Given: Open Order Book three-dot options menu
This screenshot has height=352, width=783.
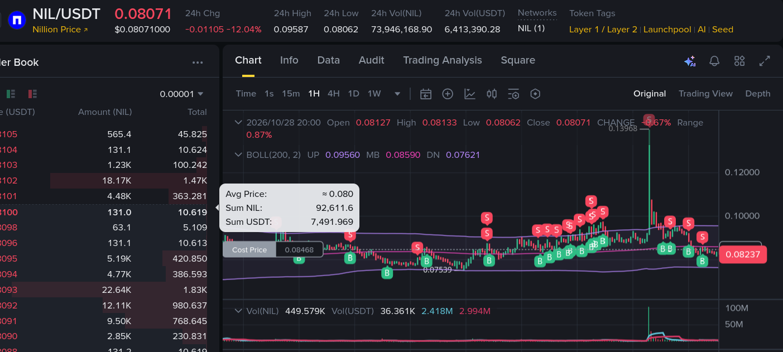Looking at the screenshot, I should (198, 62).
